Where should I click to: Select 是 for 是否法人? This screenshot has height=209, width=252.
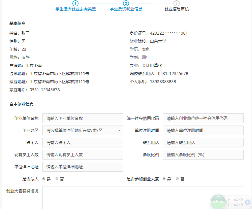(44, 179)
